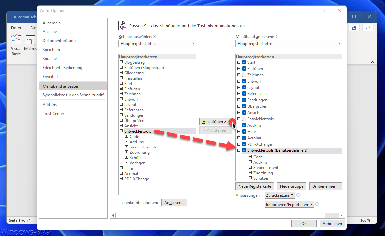This screenshot has height=236, width=385.
Task: Open Trust Center options category
Action: (73, 114)
